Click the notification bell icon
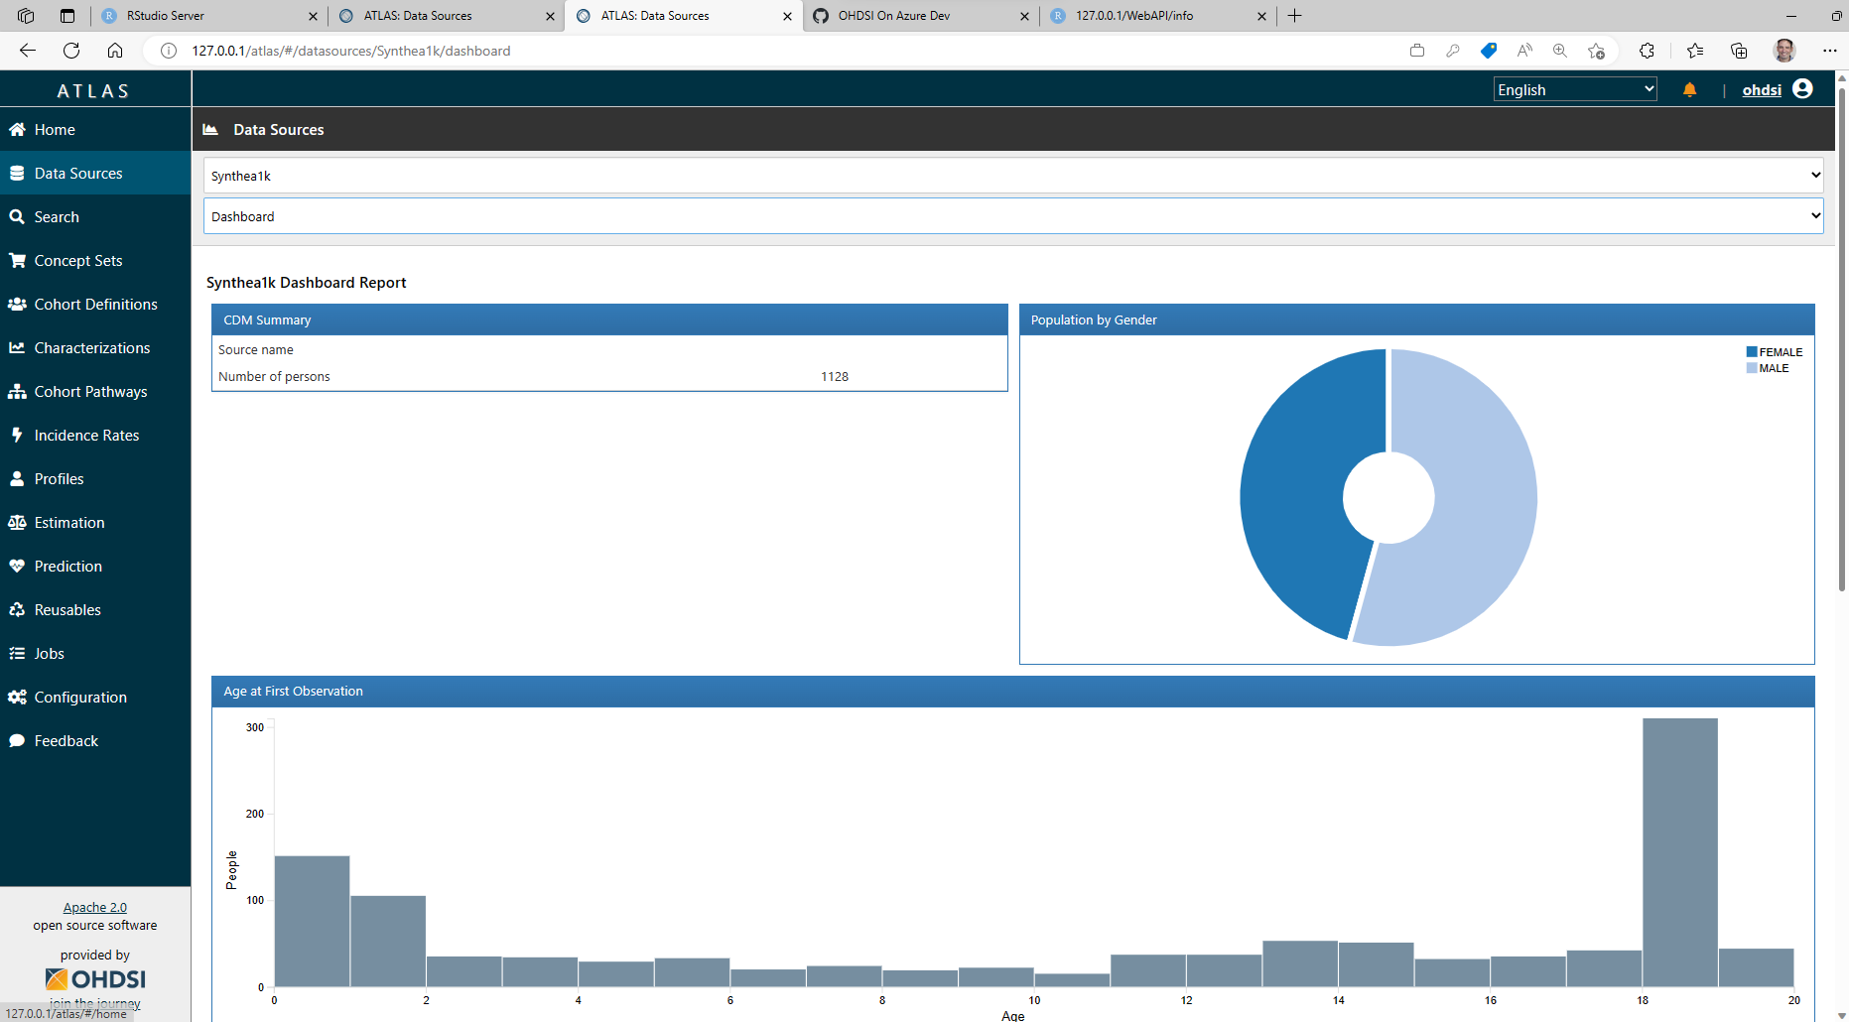1849x1022 pixels. click(1689, 89)
